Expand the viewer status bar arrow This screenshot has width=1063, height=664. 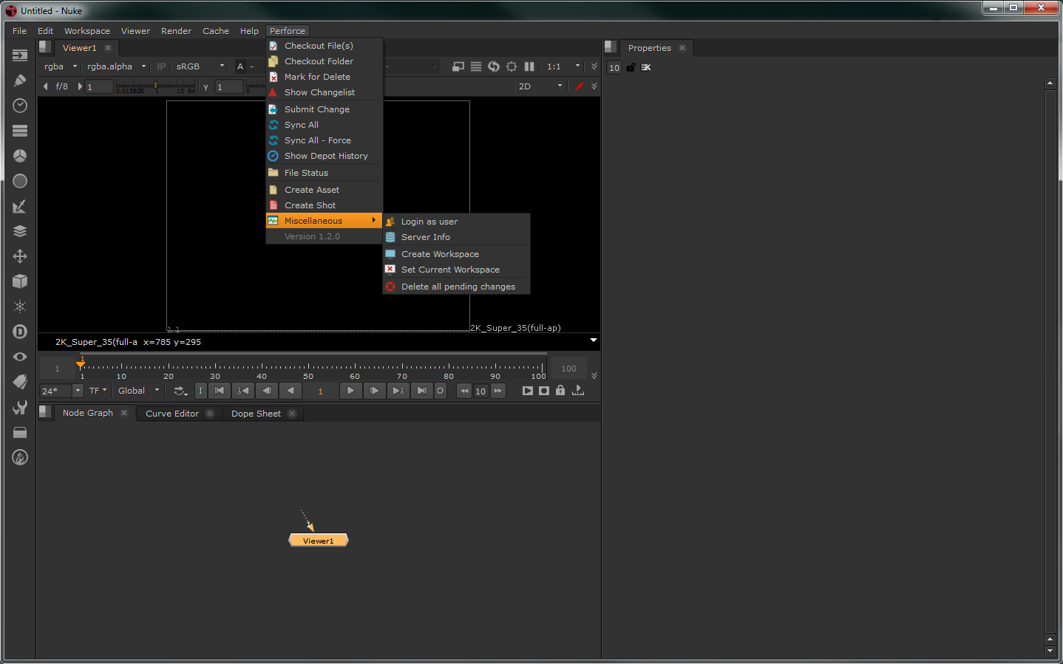[593, 340]
